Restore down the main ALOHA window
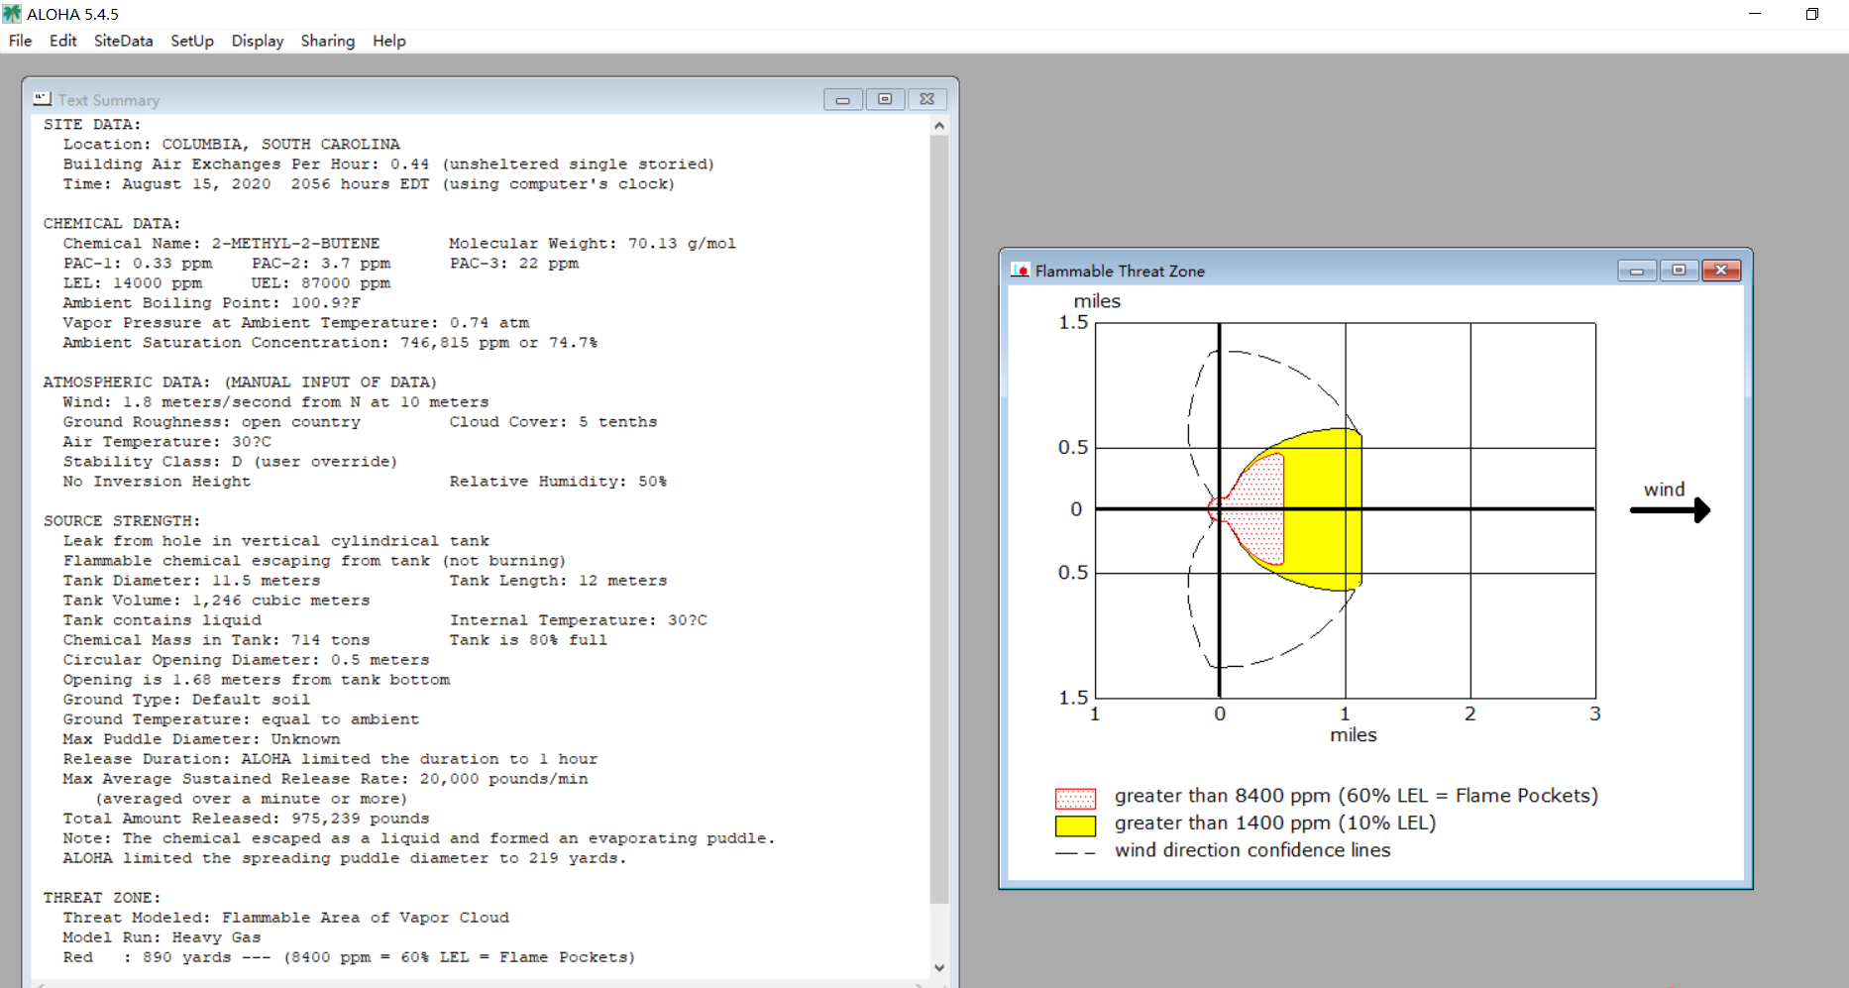The width and height of the screenshot is (1849, 988). tap(1811, 14)
